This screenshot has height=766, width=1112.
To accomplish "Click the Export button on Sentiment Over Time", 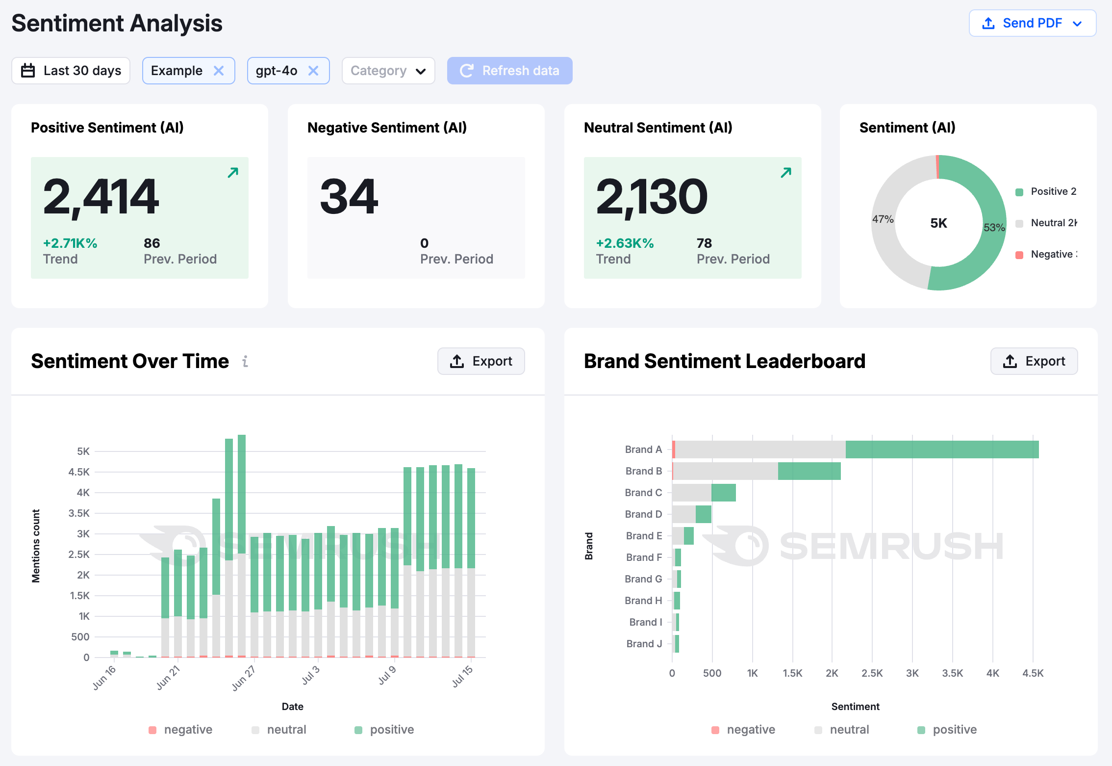I will 481,361.
